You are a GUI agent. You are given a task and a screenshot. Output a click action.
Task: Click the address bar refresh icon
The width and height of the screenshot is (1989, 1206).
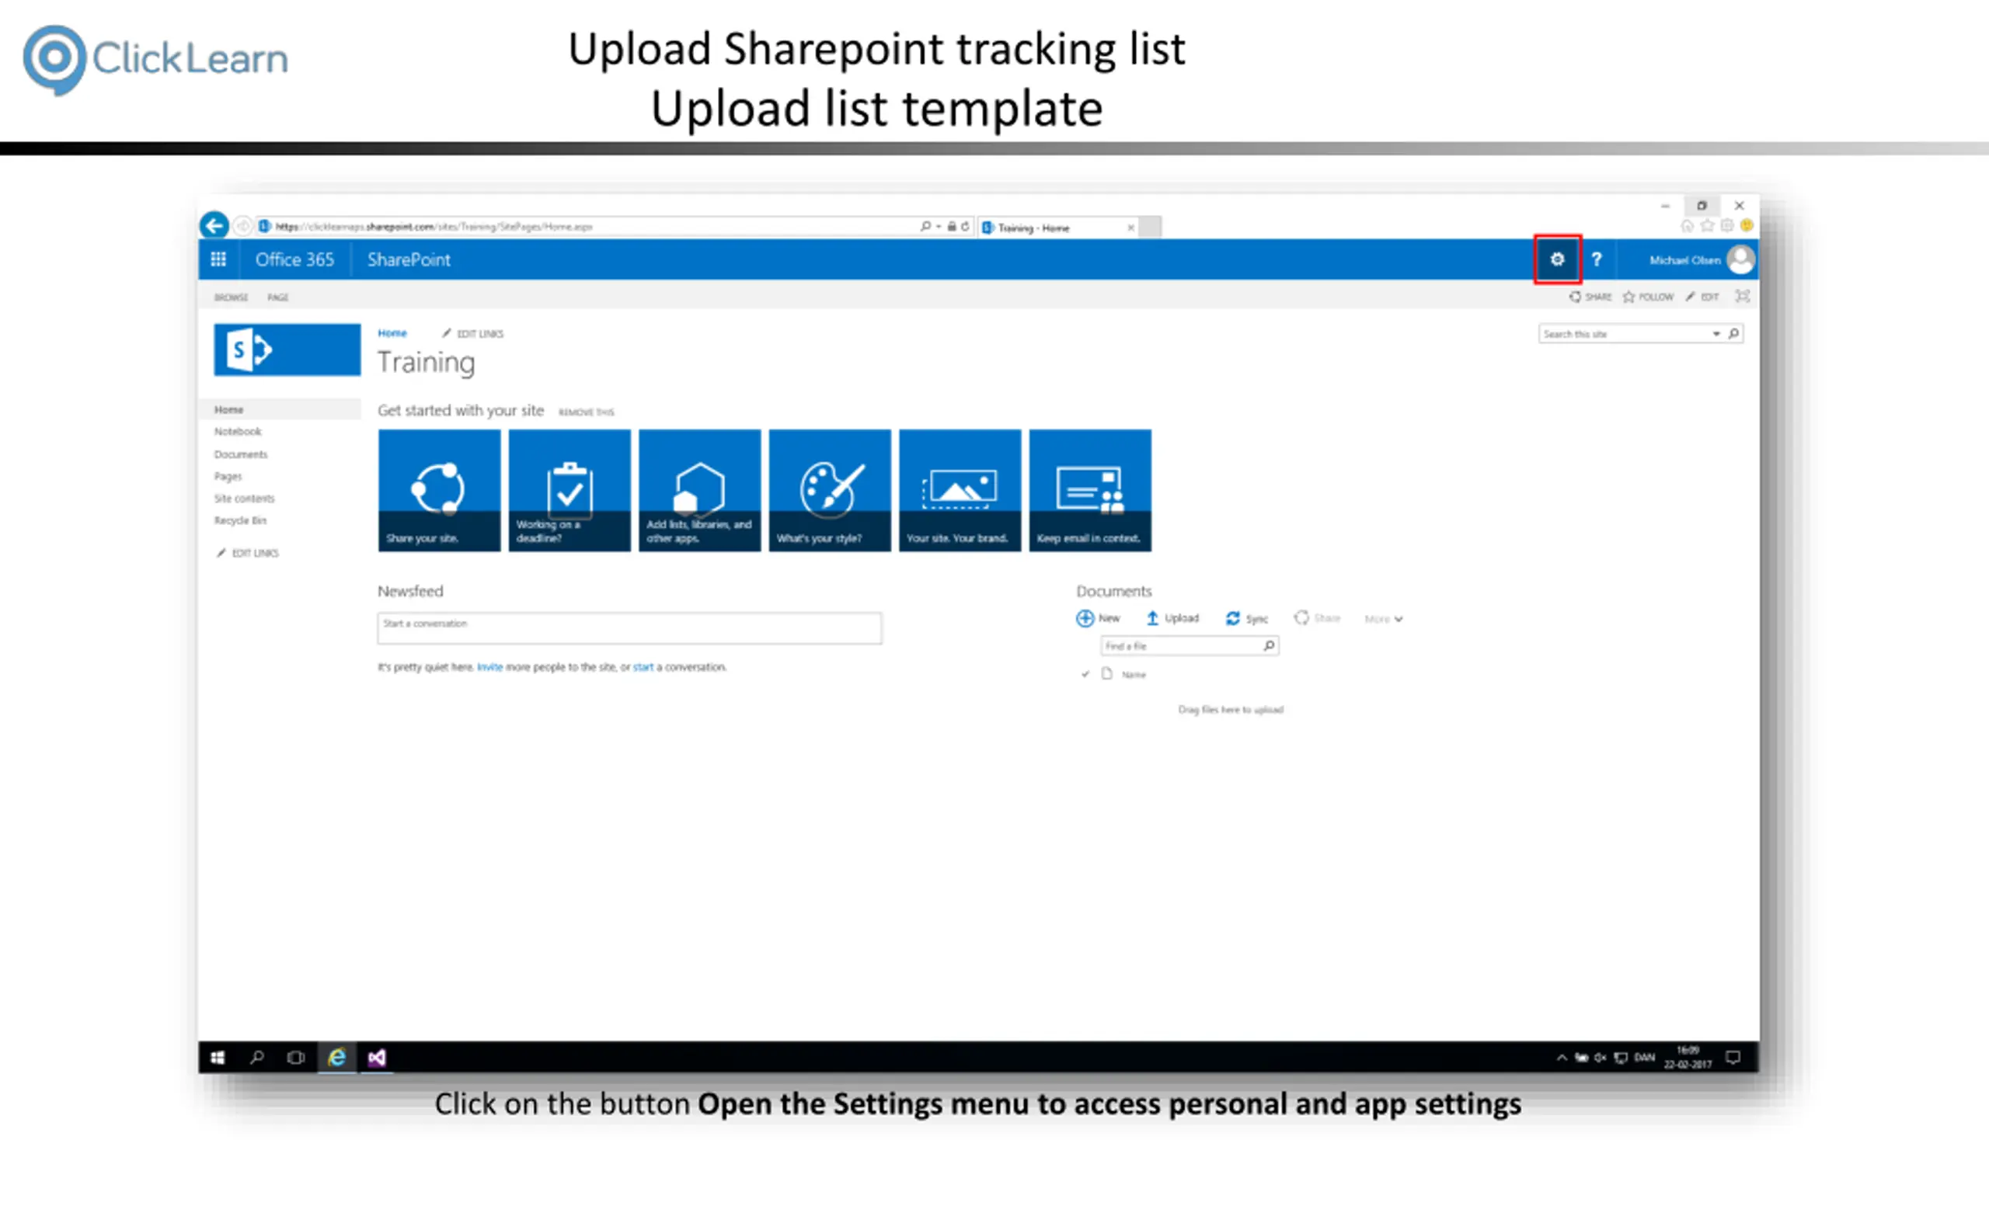[965, 227]
